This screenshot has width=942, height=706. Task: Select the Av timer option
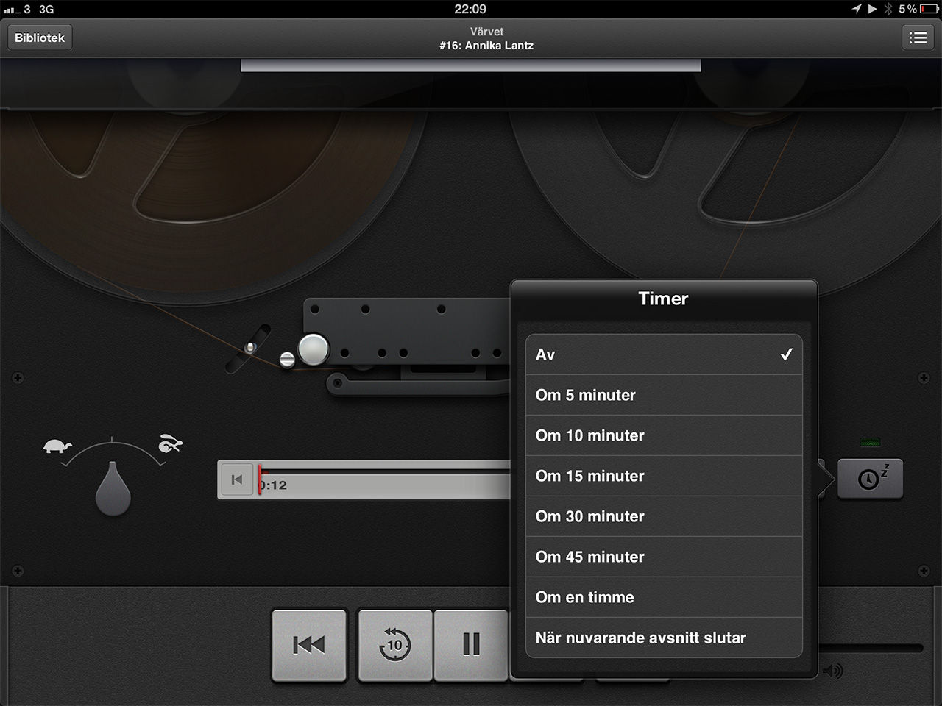(x=664, y=354)
